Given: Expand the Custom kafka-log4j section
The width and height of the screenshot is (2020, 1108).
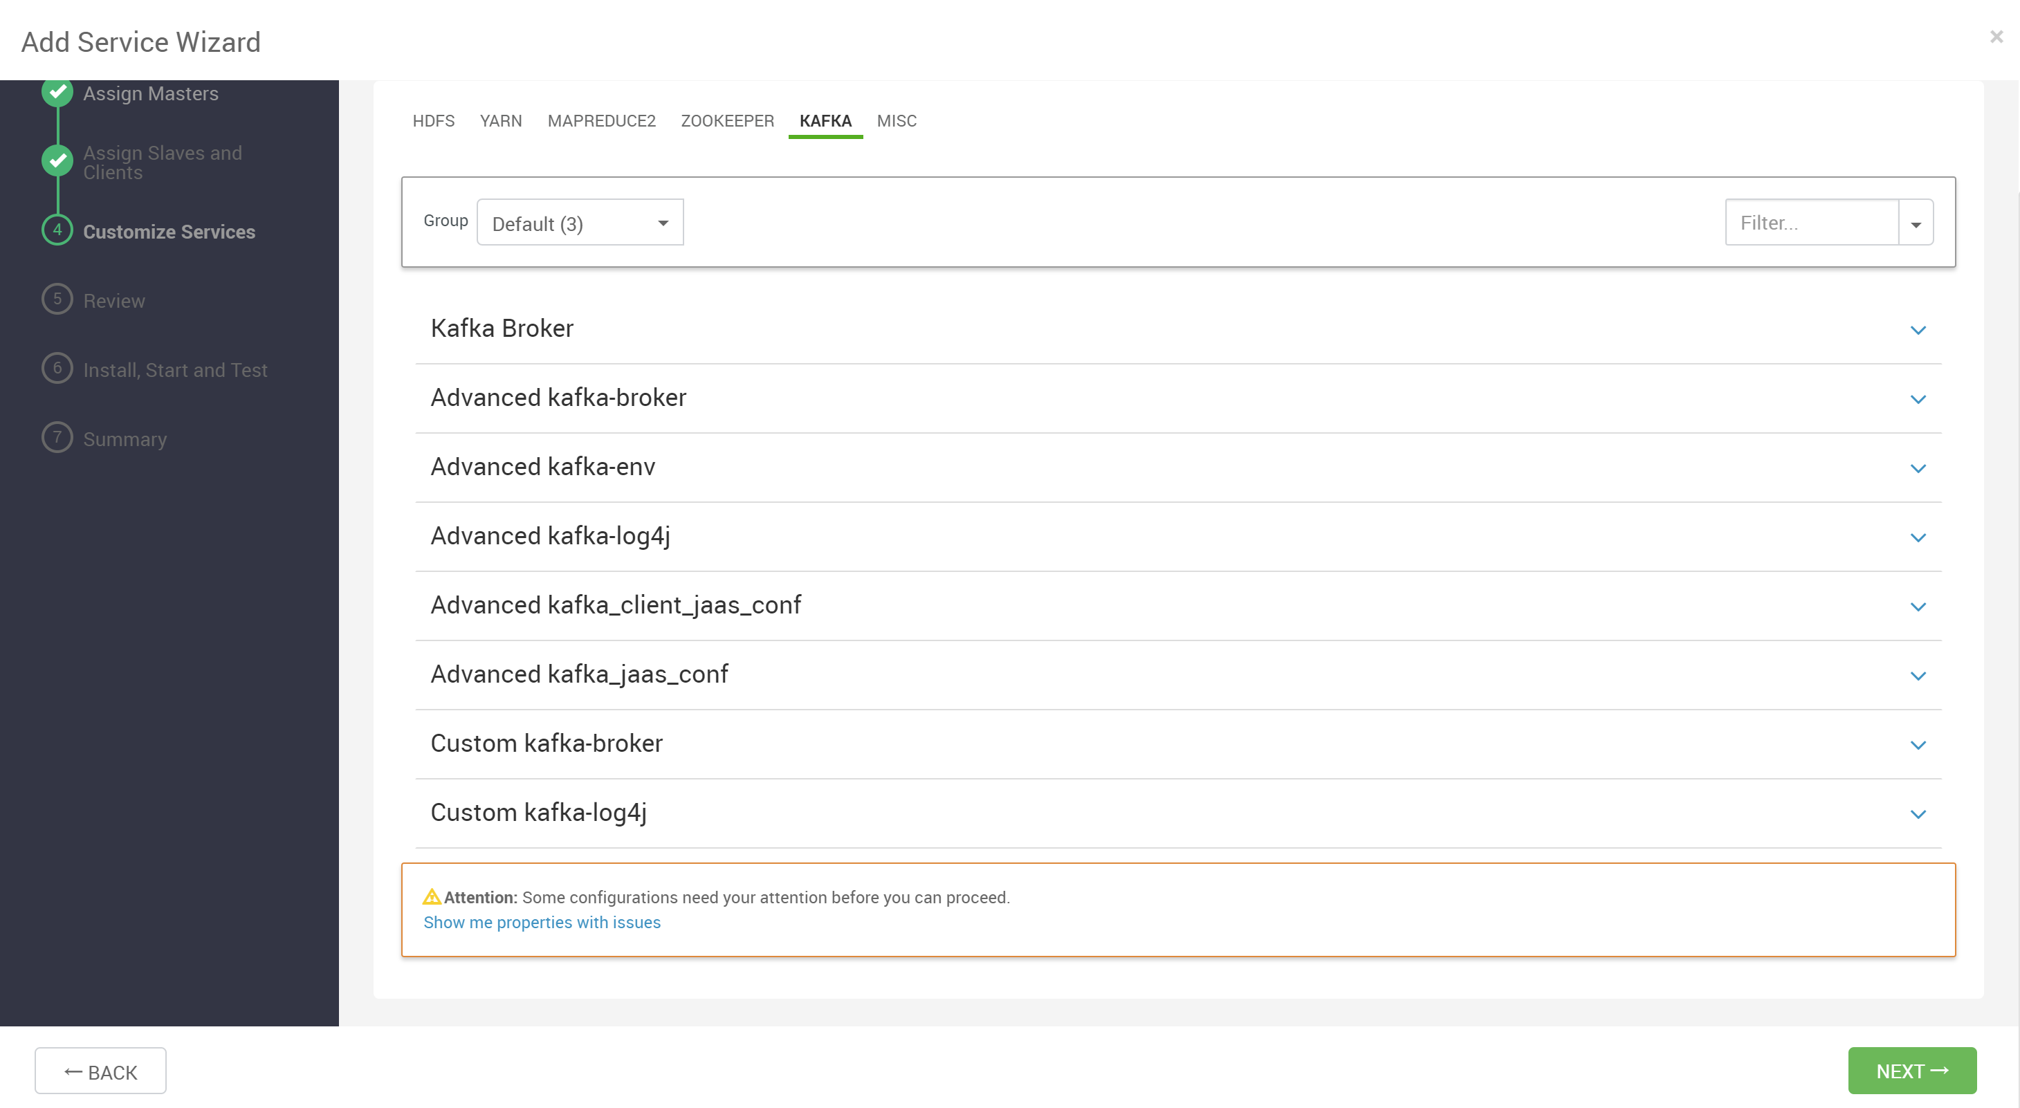Looking at the screenshot, I should pos(1918,813).
